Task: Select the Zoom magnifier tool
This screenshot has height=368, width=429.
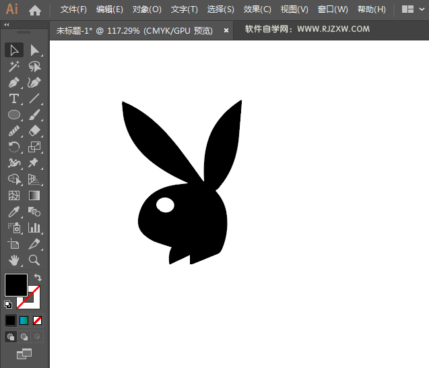Action: [34, 260]
